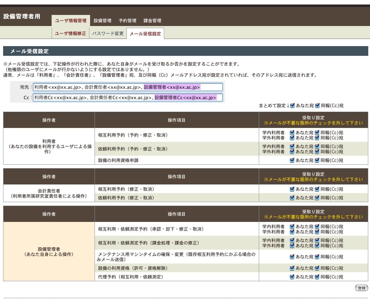This screenshot has height=302, width=370.
Task: Uncheck あなた宛 for メンテナンス用マシンタイム row
Action: (293, 257)
